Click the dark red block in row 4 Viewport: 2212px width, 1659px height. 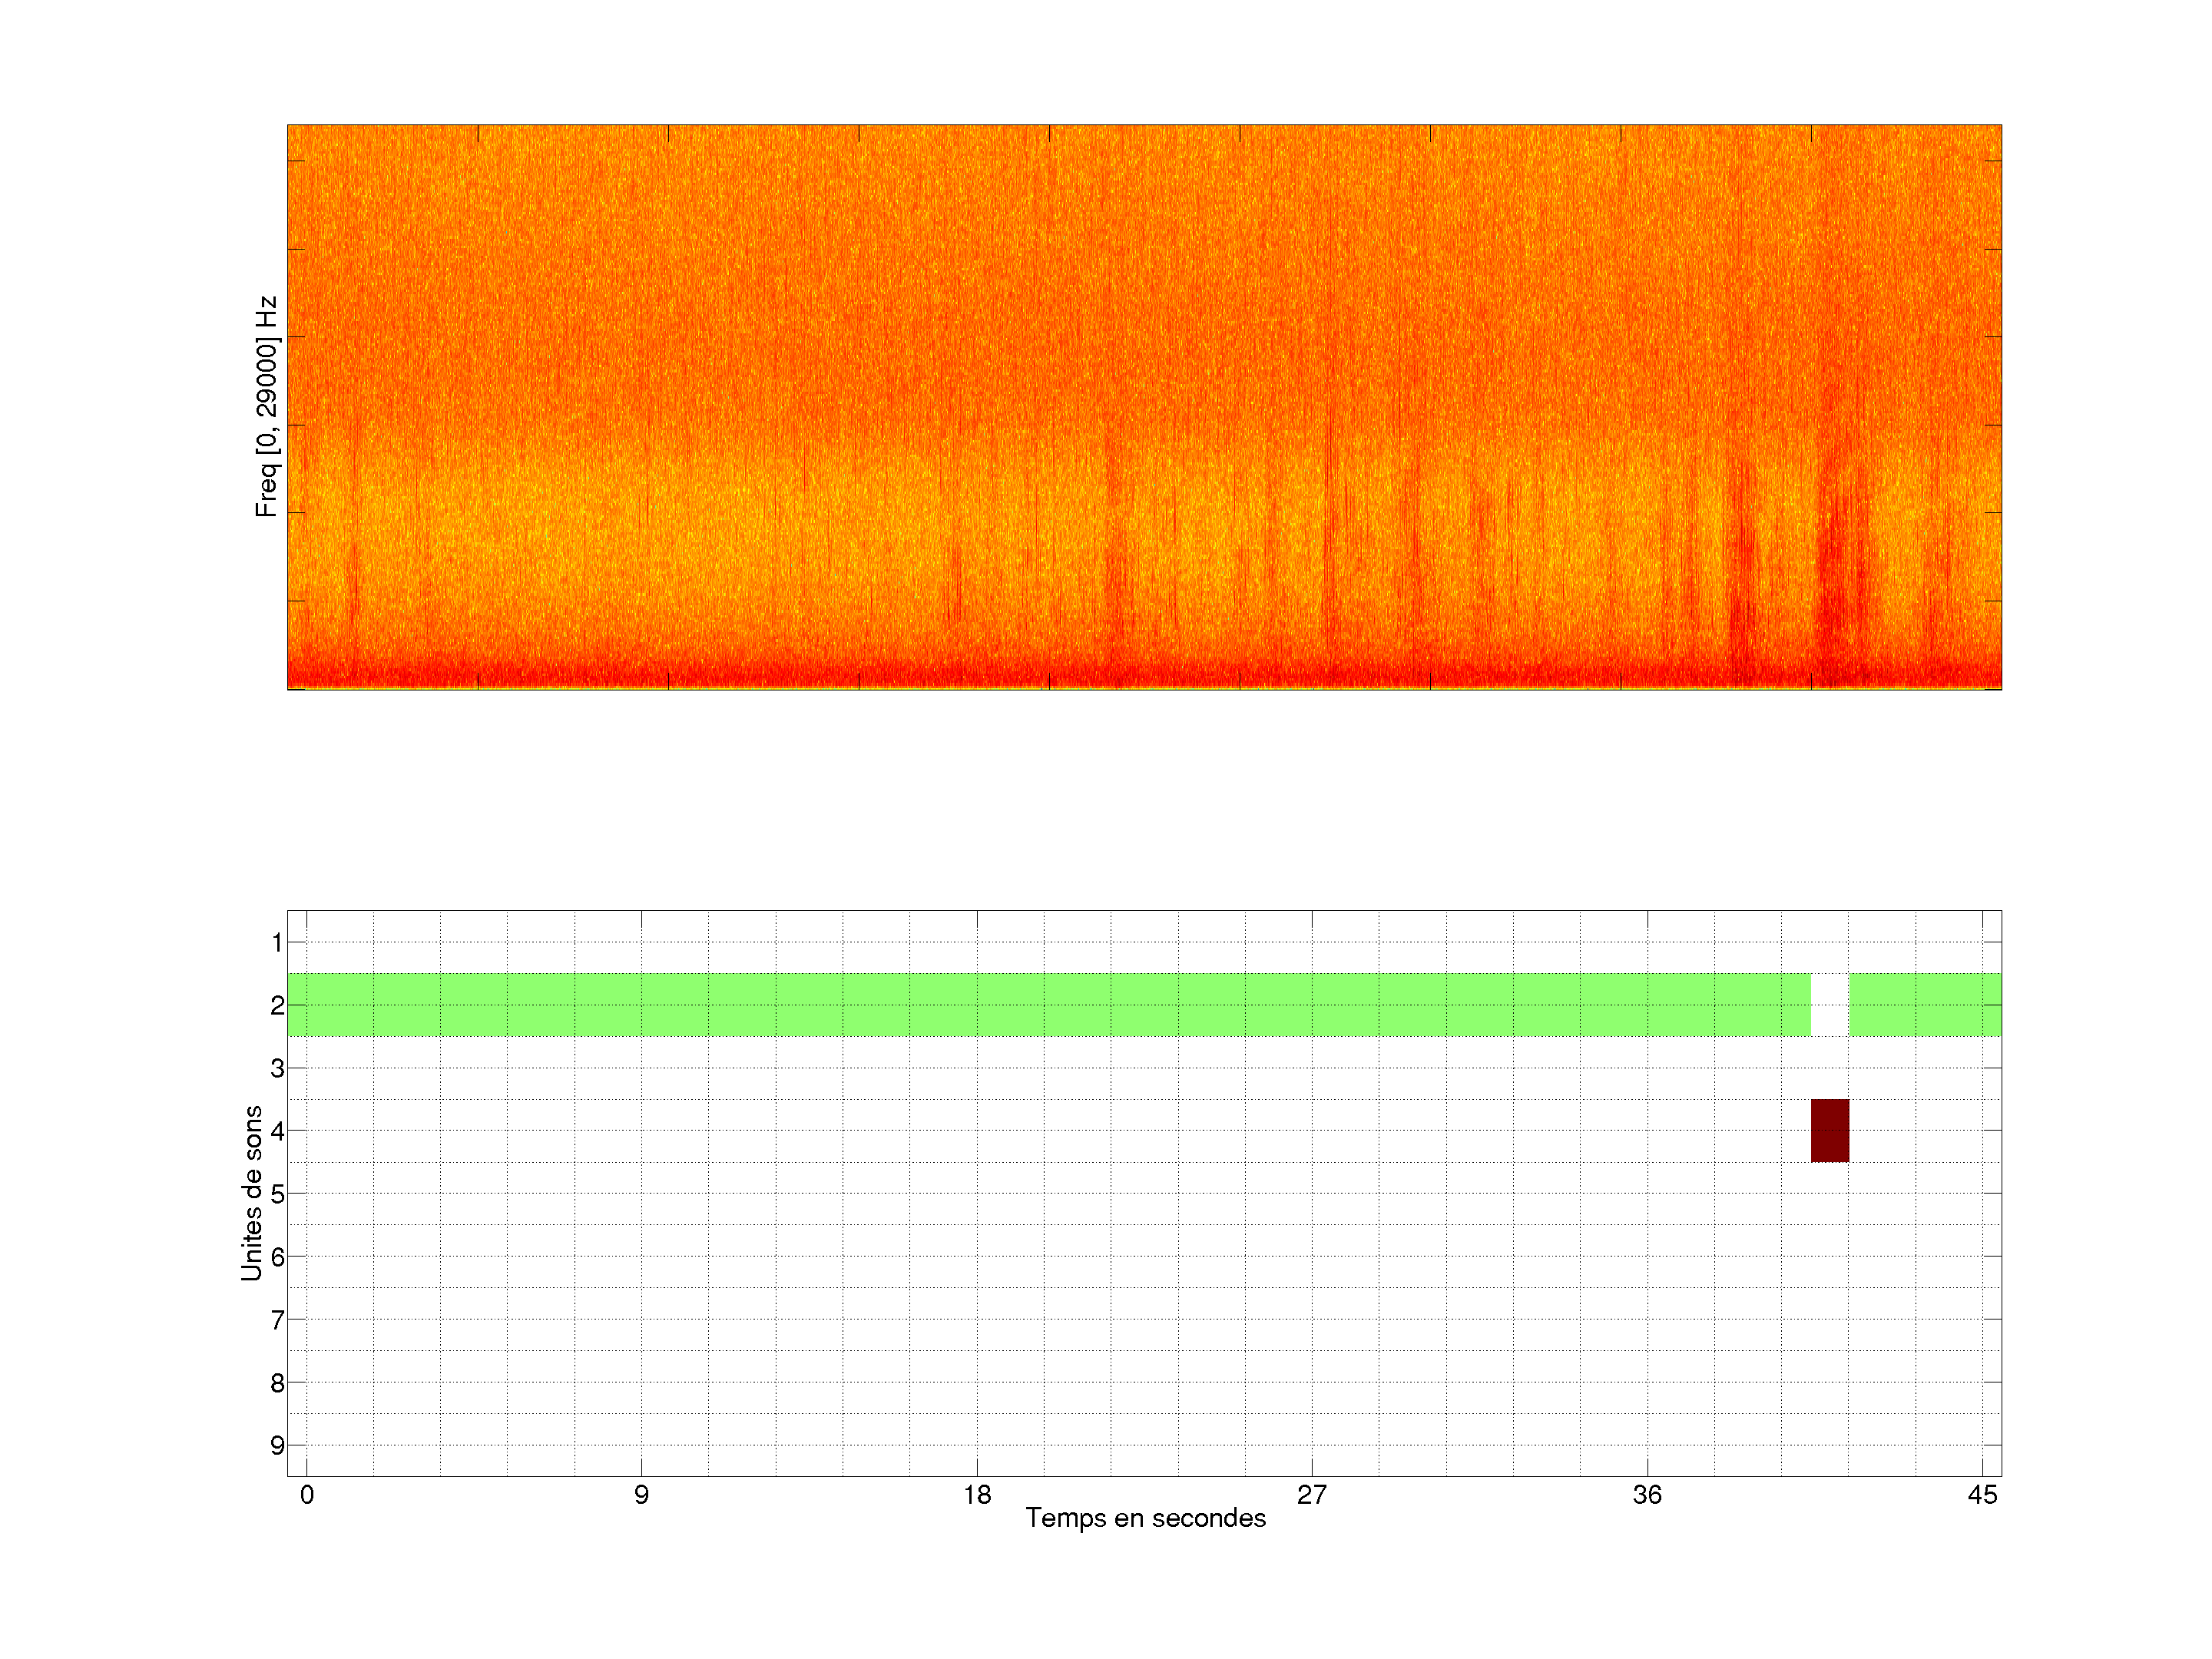[x=1829, y=1130]
